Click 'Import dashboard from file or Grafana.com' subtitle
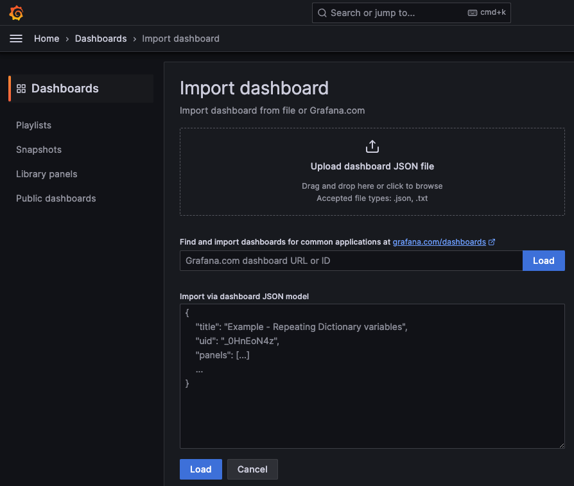Image resolution: width=574 pixels, height=486 pixels. tap(272, 110)
